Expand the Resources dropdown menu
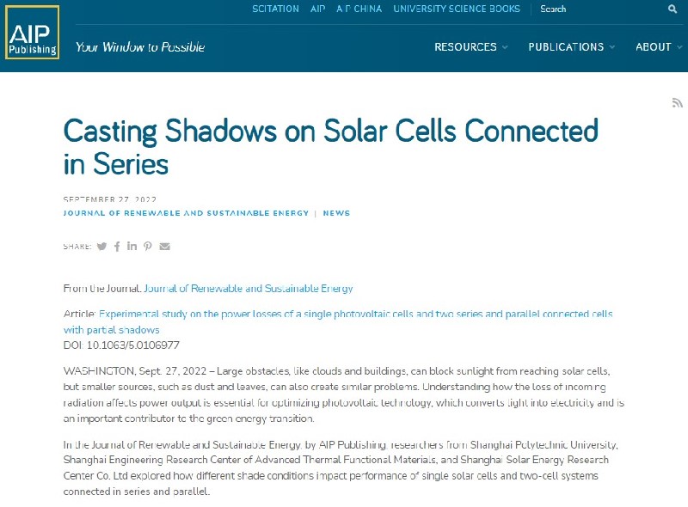This screenshot has width=688, height=507. [470, 47]
